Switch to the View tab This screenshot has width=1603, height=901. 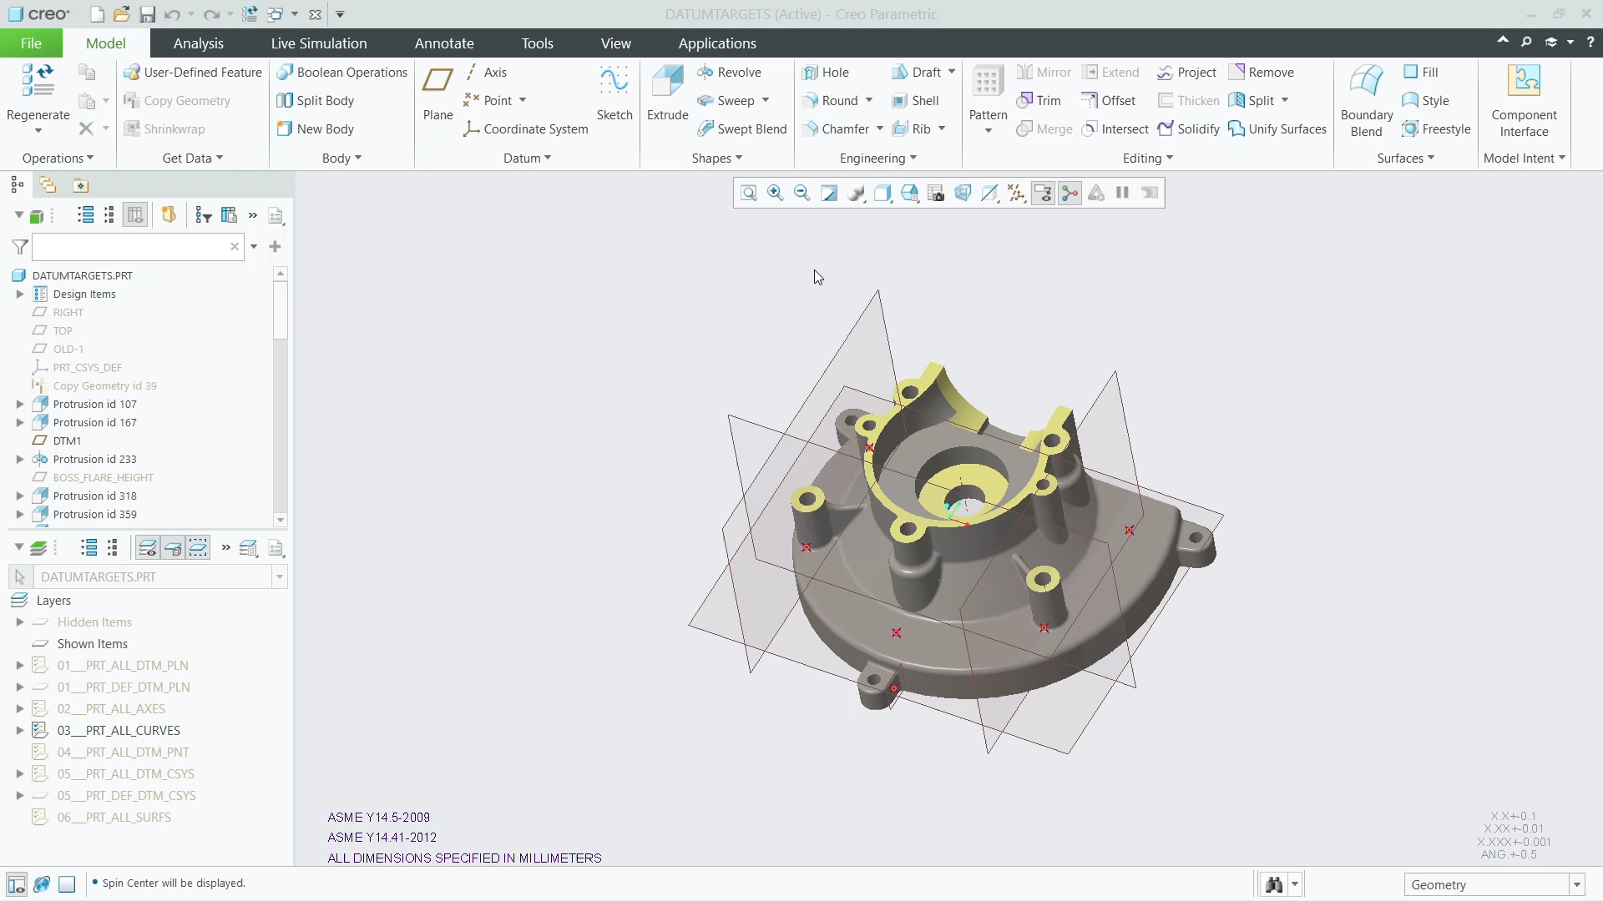tap(615, 43)
